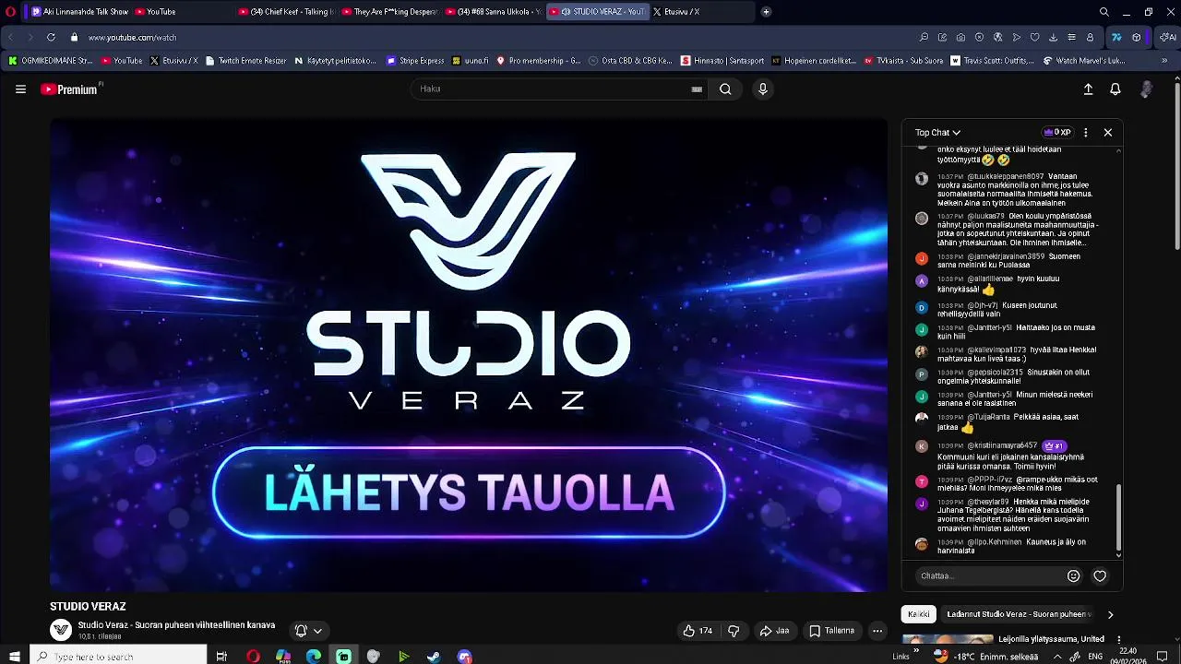Viewport: 1181px width, 664px height.
Task: Show hidden system tray icons
Action: pyautogui.click(x=1057, y=657)
